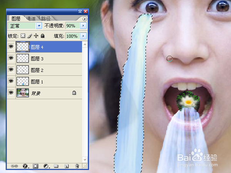Select the 图层 3 thumbnail

(x=23, y=58)
